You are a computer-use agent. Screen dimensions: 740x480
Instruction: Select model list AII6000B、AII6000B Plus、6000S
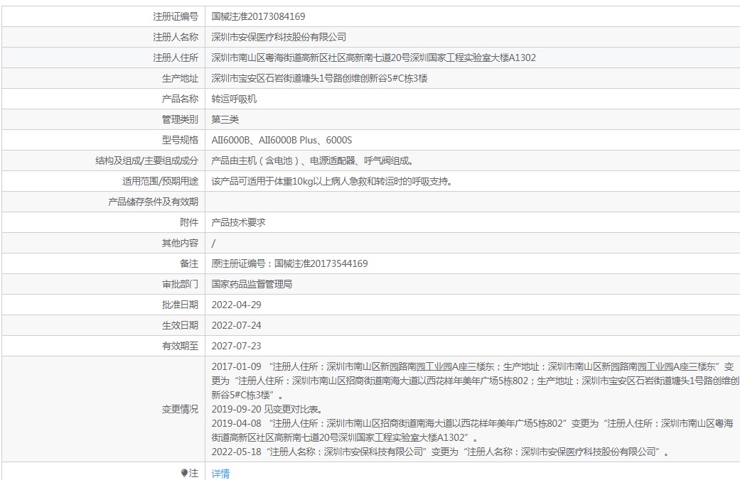pyautogui.click(x=281, y=140)
